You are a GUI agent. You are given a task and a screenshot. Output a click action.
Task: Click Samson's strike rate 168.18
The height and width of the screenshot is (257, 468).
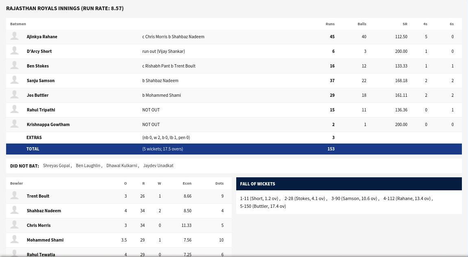pyautogui.click(x=401, y=81)
